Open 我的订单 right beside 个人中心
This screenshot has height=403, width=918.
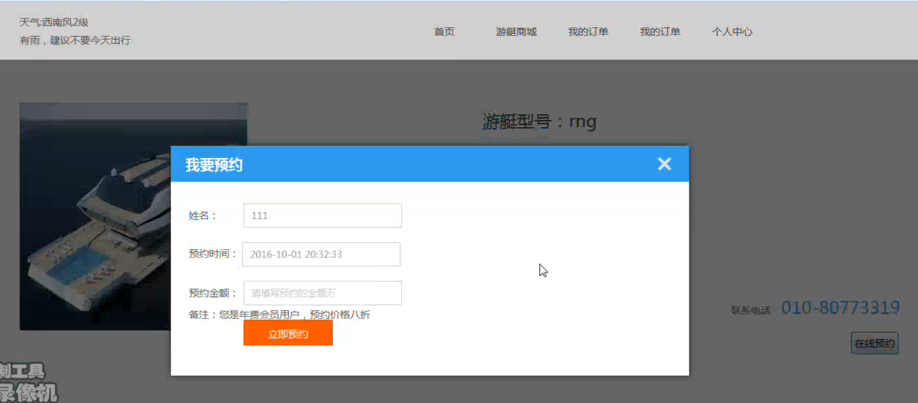pyautogui.click(x=660, y=32)
